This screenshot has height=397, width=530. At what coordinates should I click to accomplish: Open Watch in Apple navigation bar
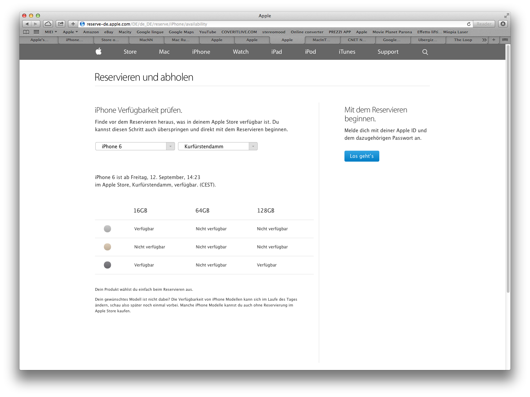pos(241,52)
